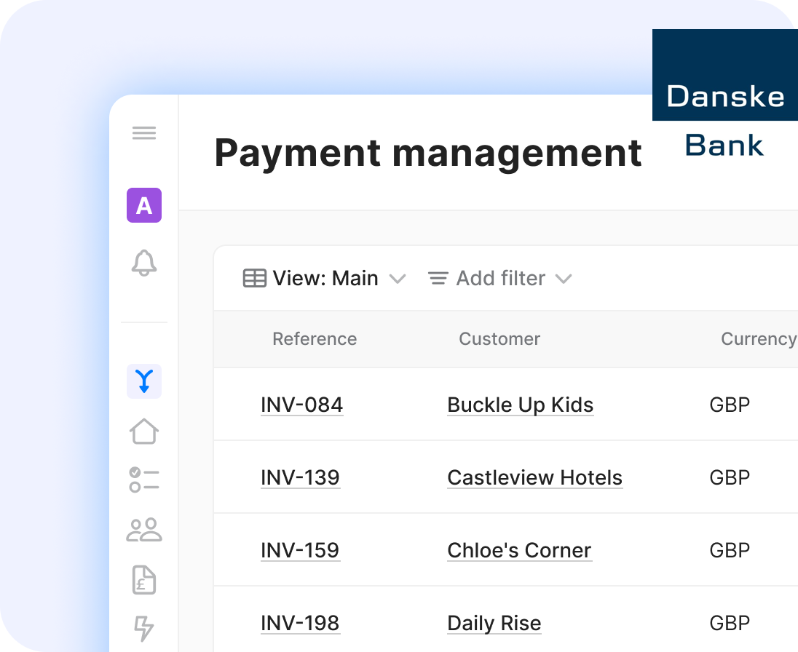This screenshot has height=652, width=798.
Task: Click the purple "A" workspace avatar
Action: pos(144,206)
